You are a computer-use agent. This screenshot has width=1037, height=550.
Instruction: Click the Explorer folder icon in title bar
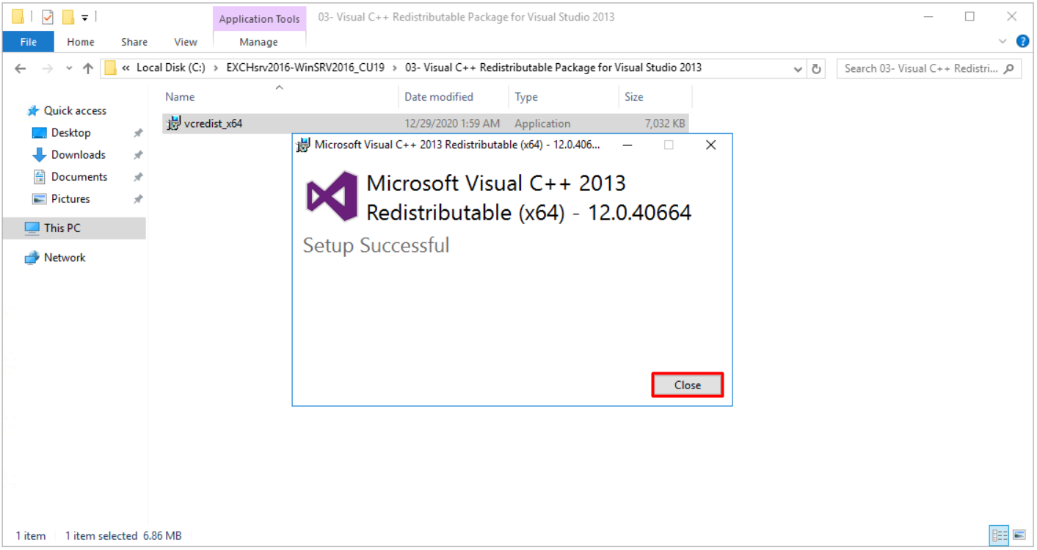pyautogui.click(x=18, y=17)
